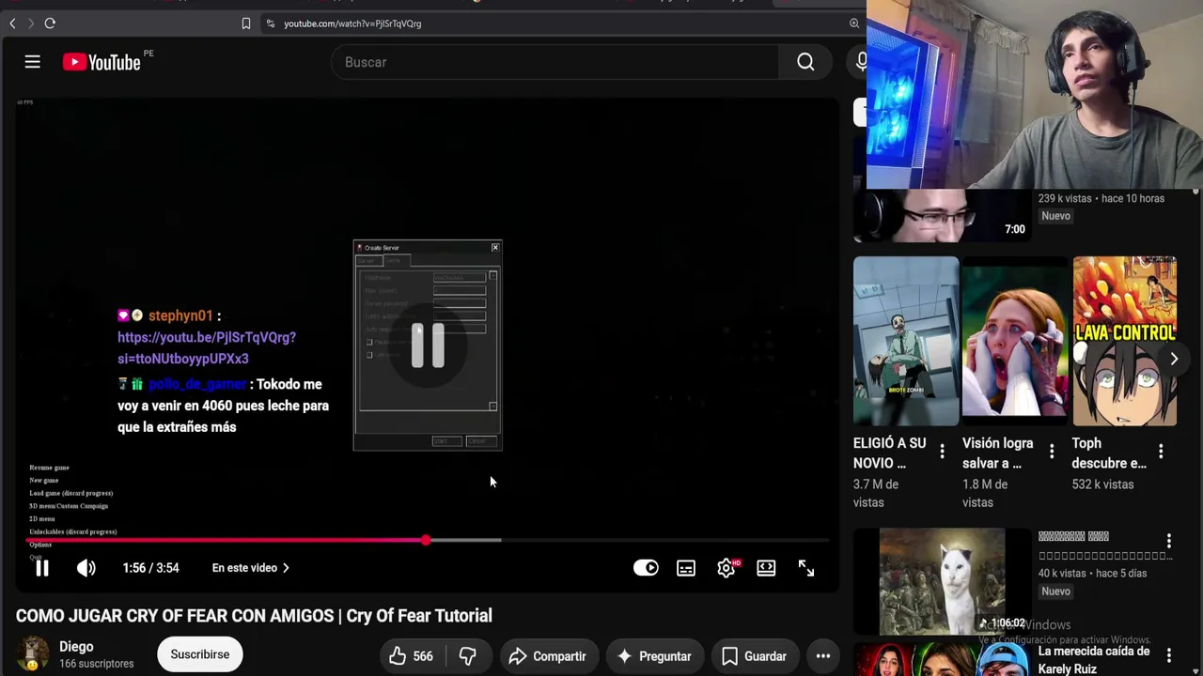Open the 'Toph descubre' LAVA CONTROL thumbnail

point(1124,341)
